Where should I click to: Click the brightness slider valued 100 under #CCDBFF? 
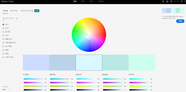pyautogui.click(x=33, y=90)
